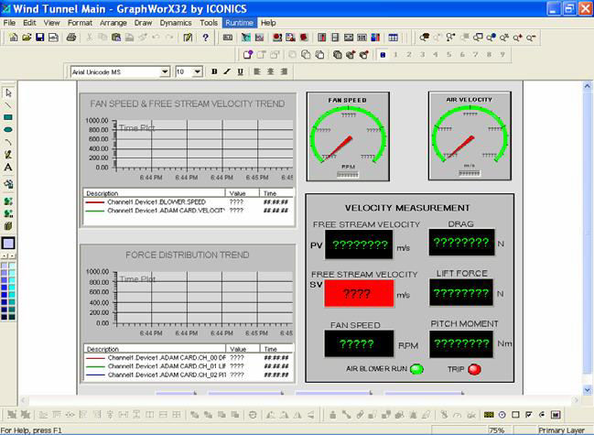Click the alarm viewer red icon
Viewport: 594px width, 435px height.
click(x=277, y=38)
